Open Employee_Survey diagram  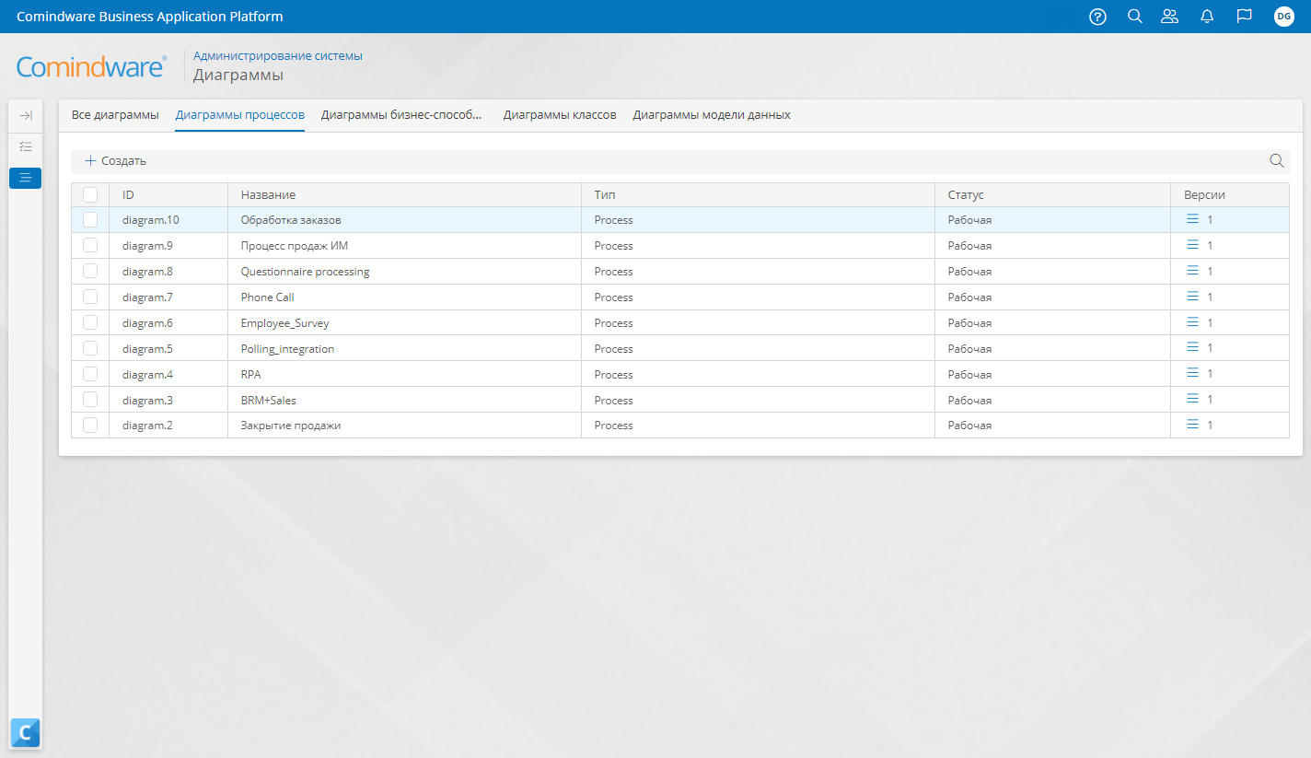(285, 323)
